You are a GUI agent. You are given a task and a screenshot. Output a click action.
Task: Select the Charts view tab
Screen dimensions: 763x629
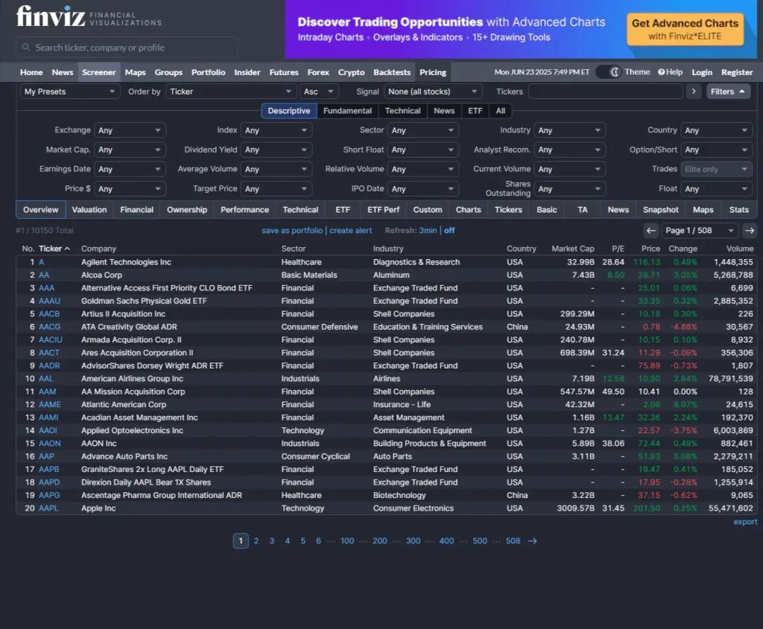[x=468, y=209]
